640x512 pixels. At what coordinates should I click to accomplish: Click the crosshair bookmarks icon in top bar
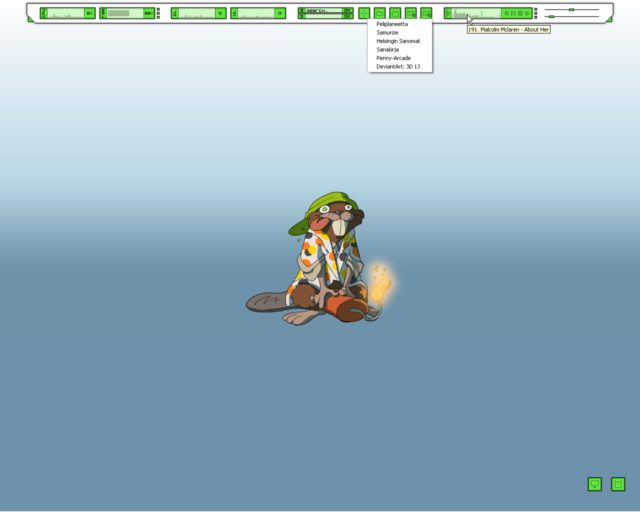364,13
